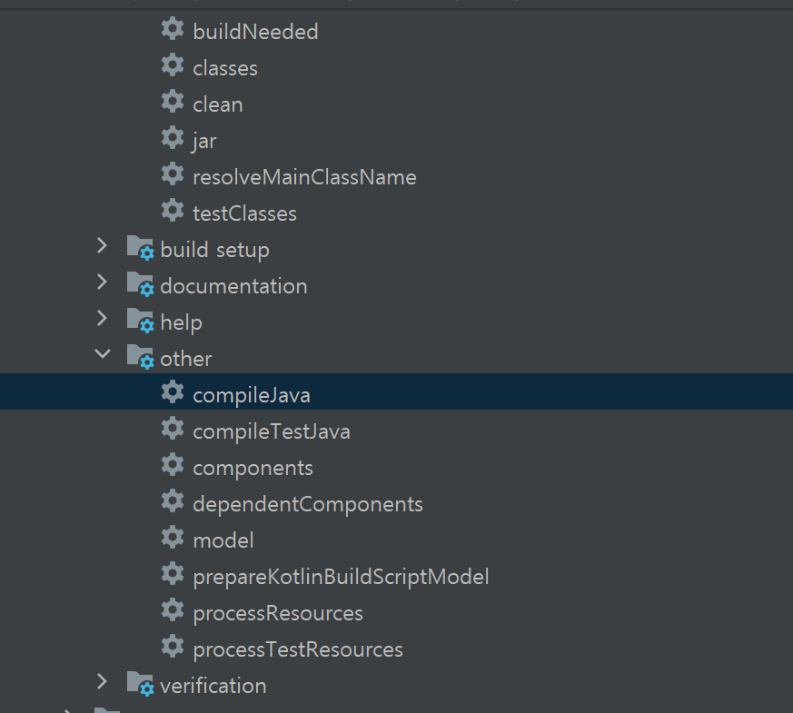The width and height of the screenshot is (793, 713).
Task: Select the prepareKotlinBuildScriptModel task label
Action: (x=341, y=577)
